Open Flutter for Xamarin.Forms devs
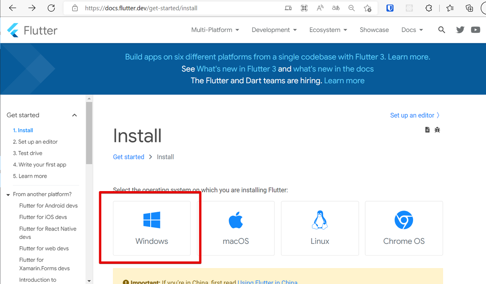This screenshot has height=284, width=486. (x=45, y=264)
